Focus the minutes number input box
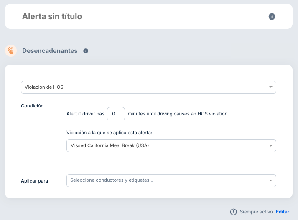Image resolution: width=298 pixels, height=220 pixels. (x=116, y=114)
